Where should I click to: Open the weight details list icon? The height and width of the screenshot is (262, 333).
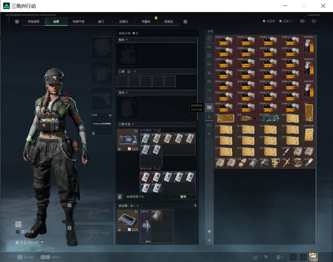[42, 242]
